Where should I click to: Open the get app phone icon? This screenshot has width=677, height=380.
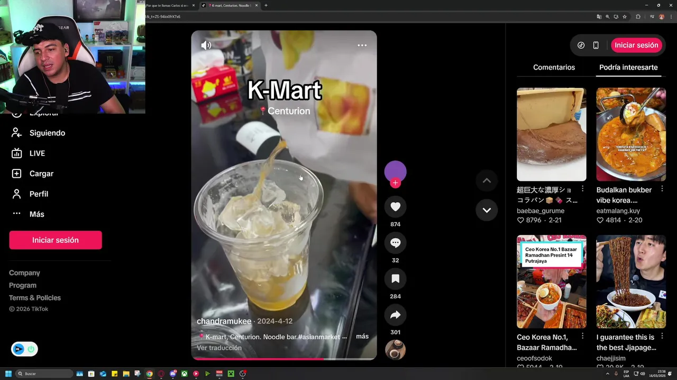(x=596, y=45)
